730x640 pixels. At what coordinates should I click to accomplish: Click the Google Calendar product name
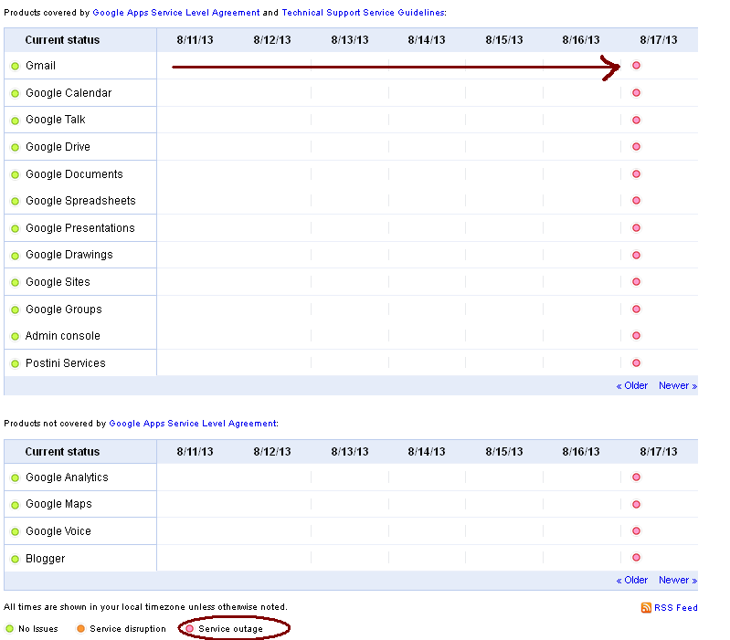point(69,93)
